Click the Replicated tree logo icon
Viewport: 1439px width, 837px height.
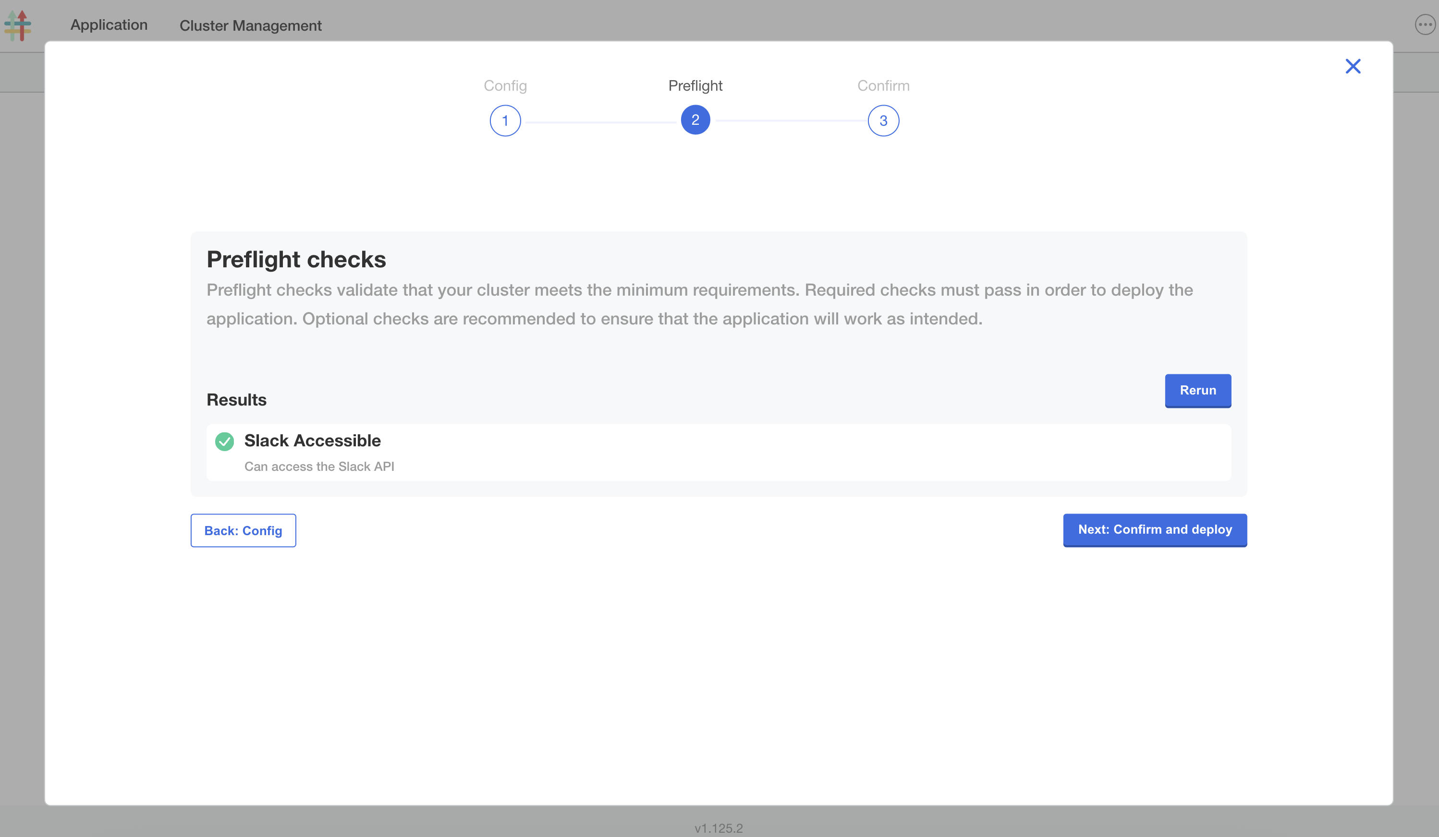(18, 25)
